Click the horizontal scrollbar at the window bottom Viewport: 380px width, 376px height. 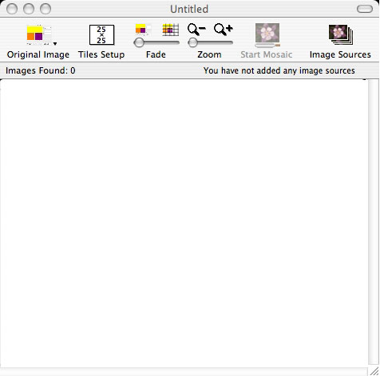coord(184,371)
